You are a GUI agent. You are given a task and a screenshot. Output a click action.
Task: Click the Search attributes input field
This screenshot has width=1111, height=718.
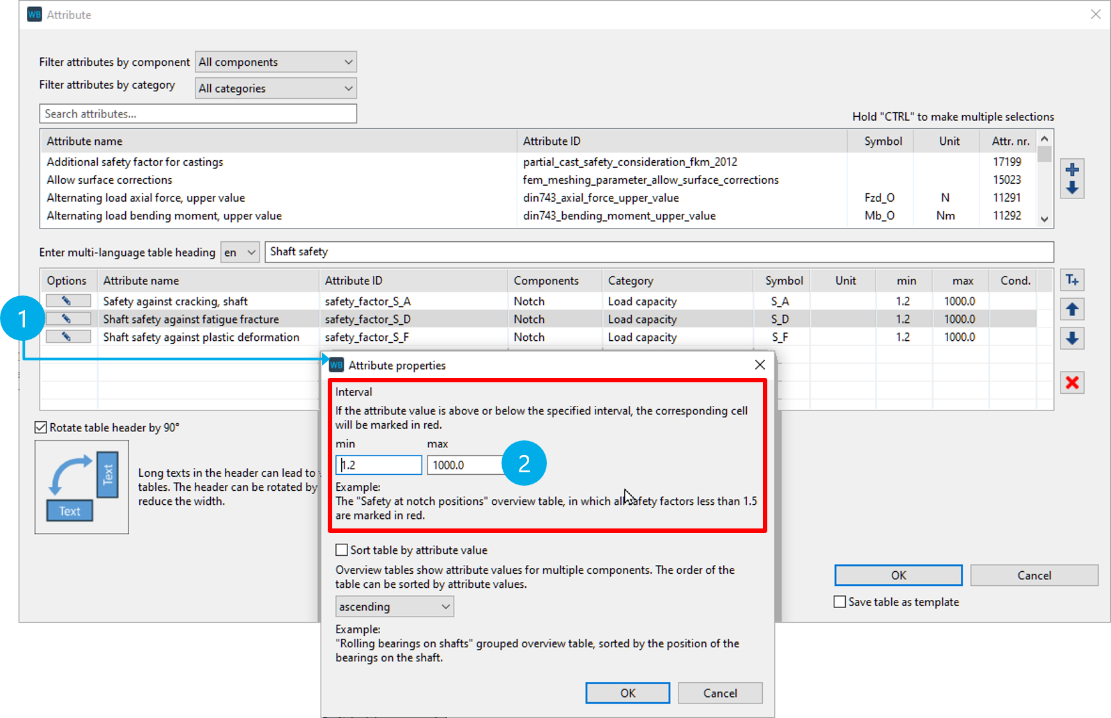[198, 114]
